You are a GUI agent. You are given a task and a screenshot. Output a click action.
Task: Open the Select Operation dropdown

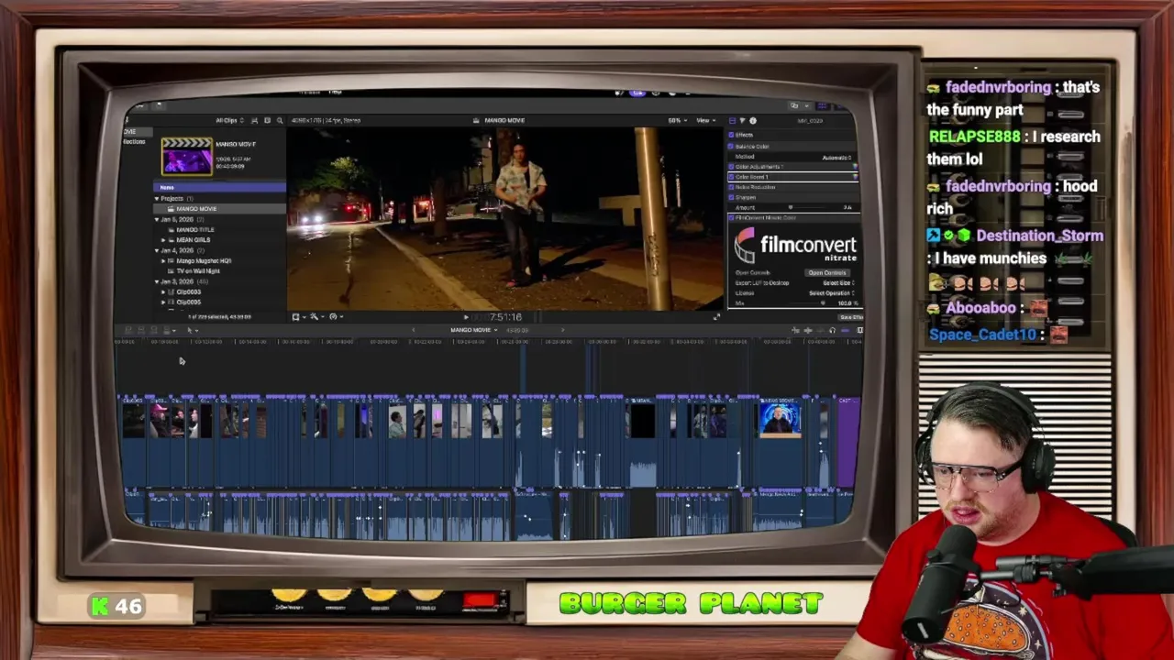pyautogui.click(x=832, y=293)
